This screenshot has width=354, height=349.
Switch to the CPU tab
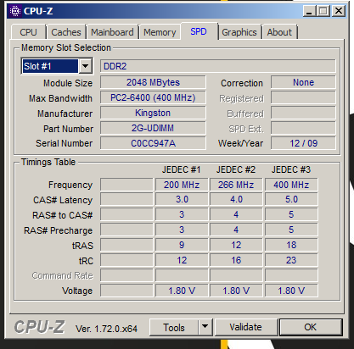[28, 32]
